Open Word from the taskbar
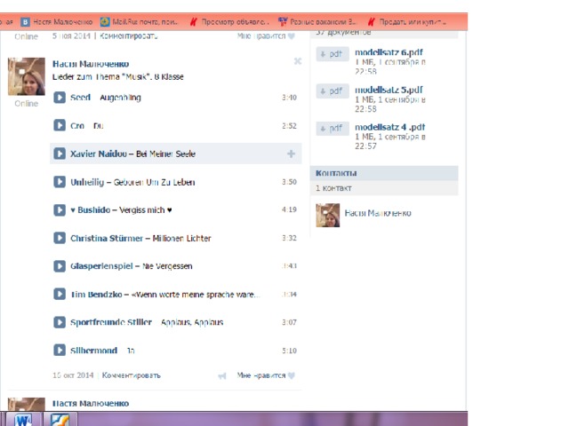The image size is (569, 426). coord(23,420)
